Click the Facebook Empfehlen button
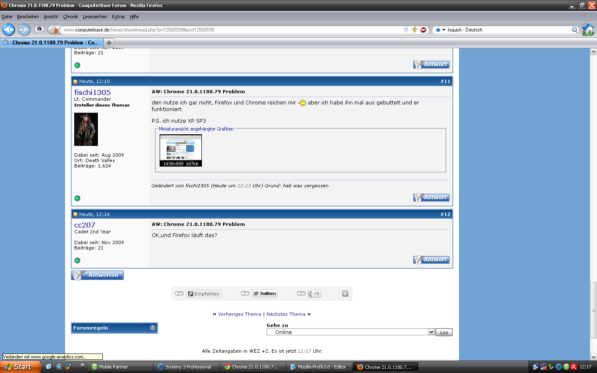597x373 pixels. point(204,293)
